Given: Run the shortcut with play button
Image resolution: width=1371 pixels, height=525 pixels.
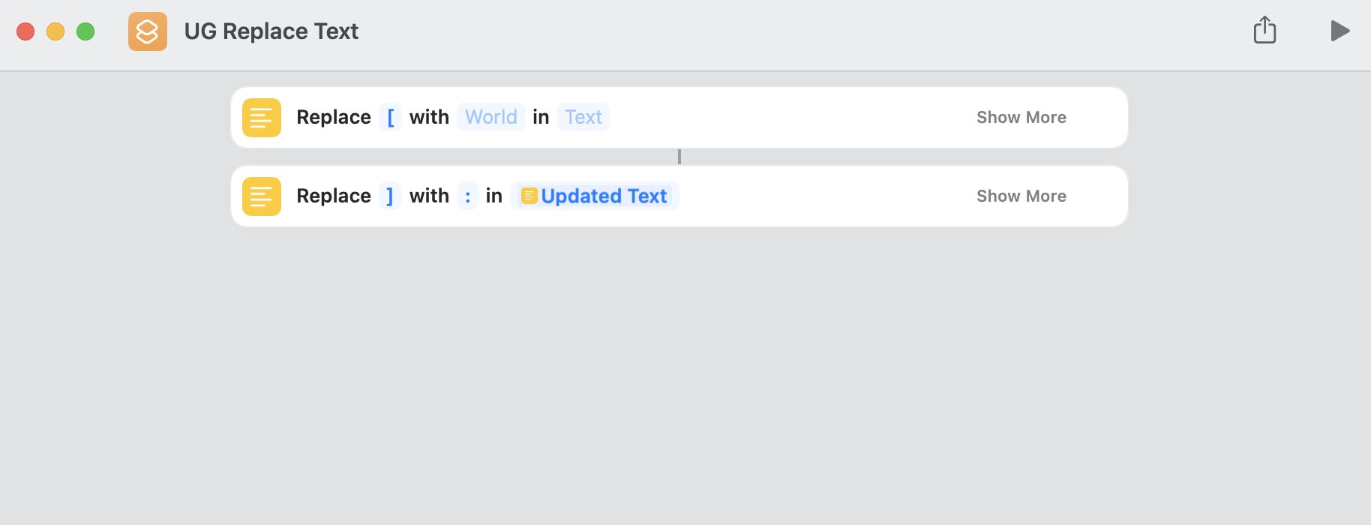Looking at the screenshot, I should 1339,31.
